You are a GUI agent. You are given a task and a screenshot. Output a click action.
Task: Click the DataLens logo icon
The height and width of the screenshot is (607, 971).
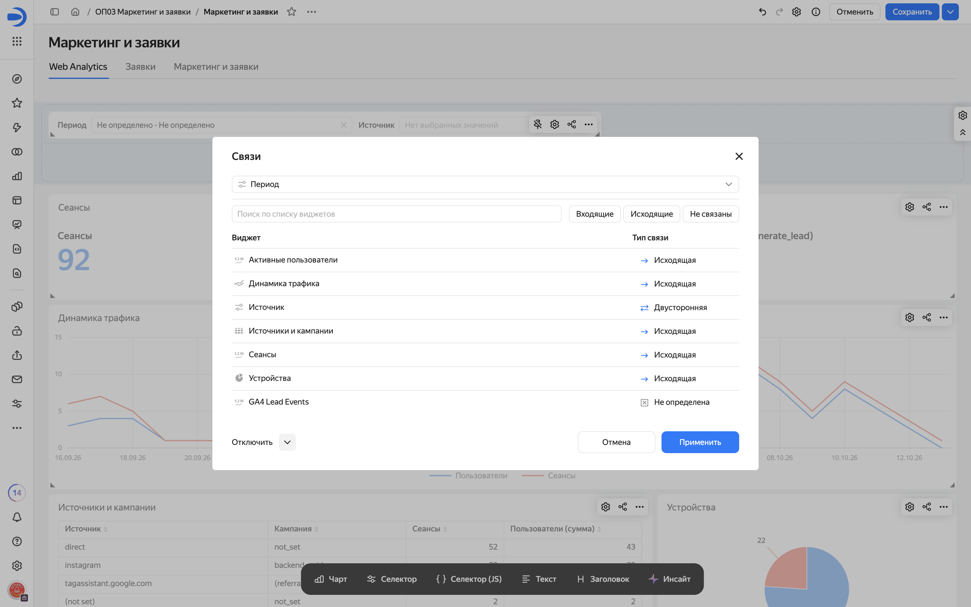[x=17, y=17]
